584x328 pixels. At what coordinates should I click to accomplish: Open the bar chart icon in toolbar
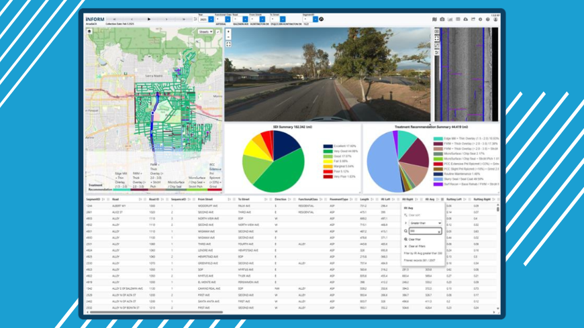coord(450,19)
